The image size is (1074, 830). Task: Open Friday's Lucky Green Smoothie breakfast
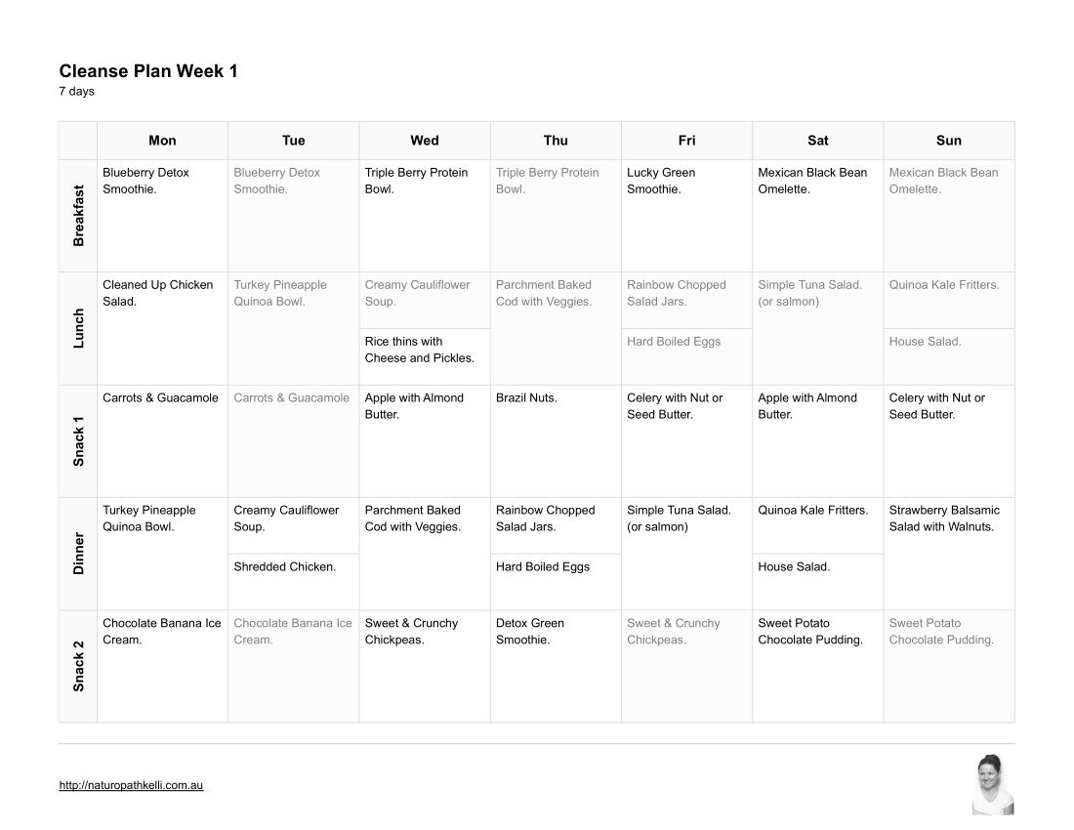[x=661, y=181]
